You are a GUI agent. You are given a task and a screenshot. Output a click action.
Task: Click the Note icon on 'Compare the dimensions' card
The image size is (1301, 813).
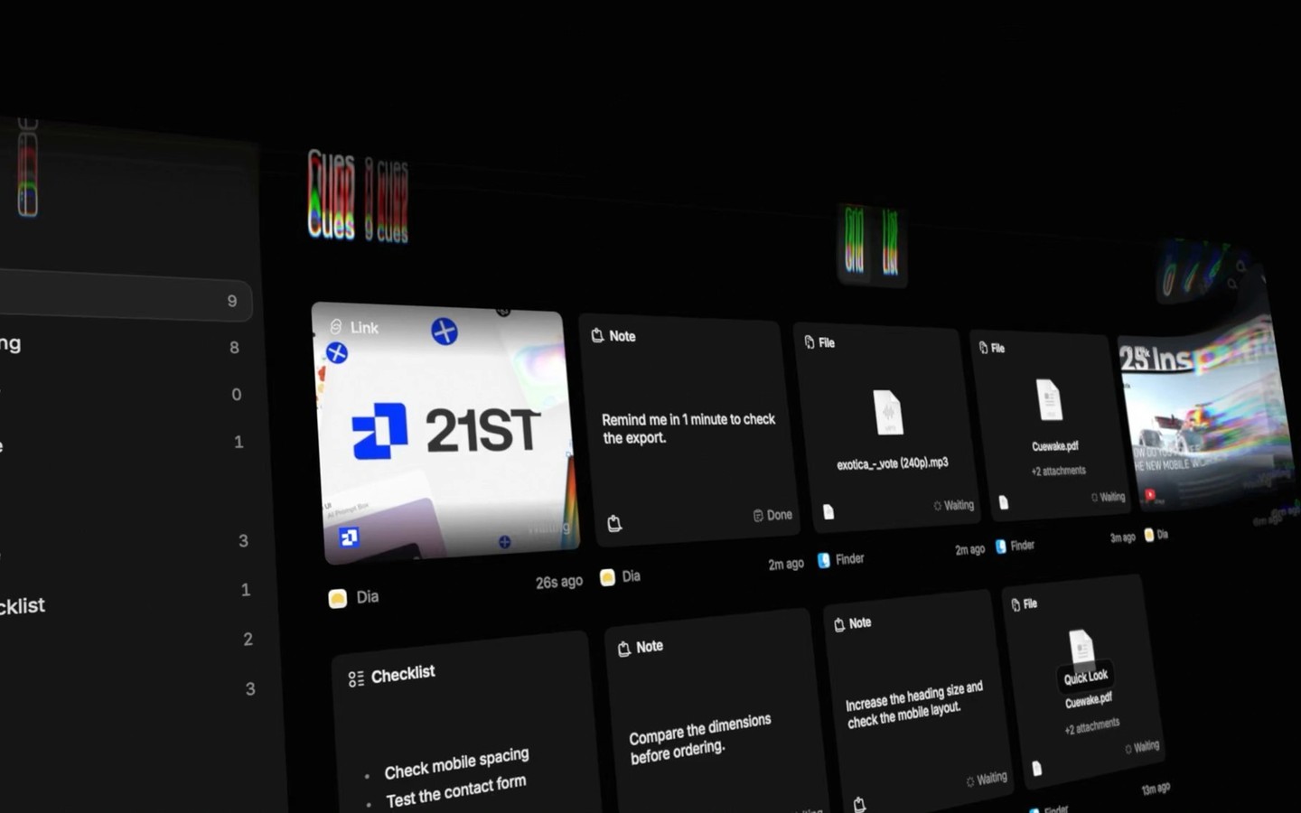click(x=623, y=649)
